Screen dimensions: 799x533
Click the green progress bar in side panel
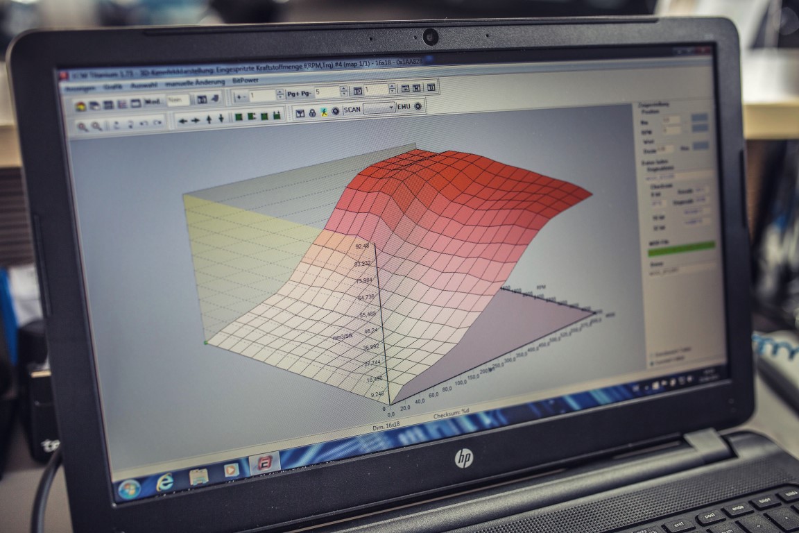pyautogui.click(x=681, y=248)
